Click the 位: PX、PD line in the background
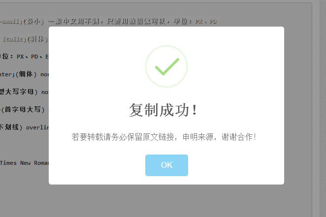 pos(24,57)
